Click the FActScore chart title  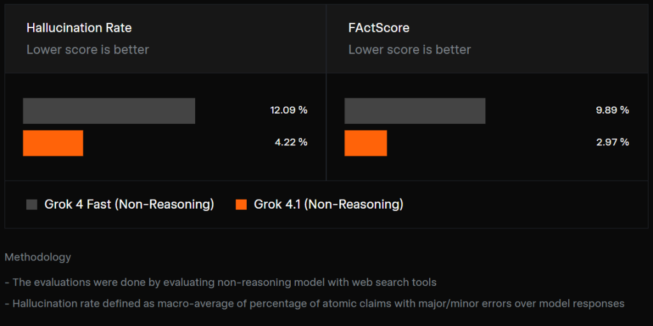[379, 28]
